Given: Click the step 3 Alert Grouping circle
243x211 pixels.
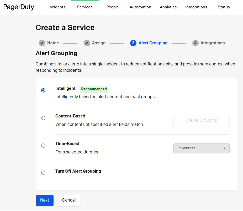Looking at the screenshot, I should pyautogui.click(x=133, y=43).
